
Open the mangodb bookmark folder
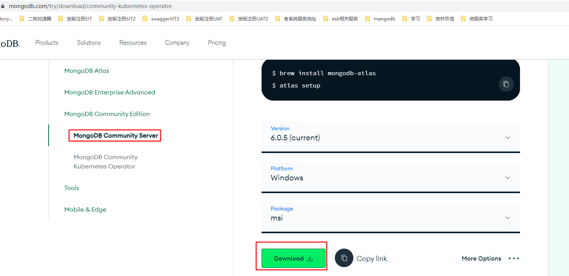click(380, 19)
